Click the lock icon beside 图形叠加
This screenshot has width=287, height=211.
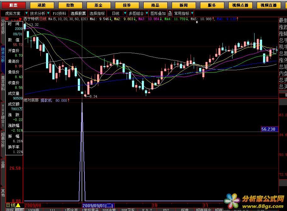[170, 14]
